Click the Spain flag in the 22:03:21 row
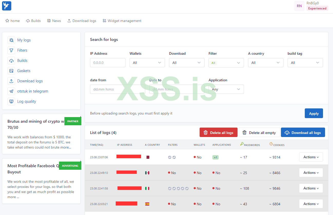The image size is (333, 215). [147, 204]
